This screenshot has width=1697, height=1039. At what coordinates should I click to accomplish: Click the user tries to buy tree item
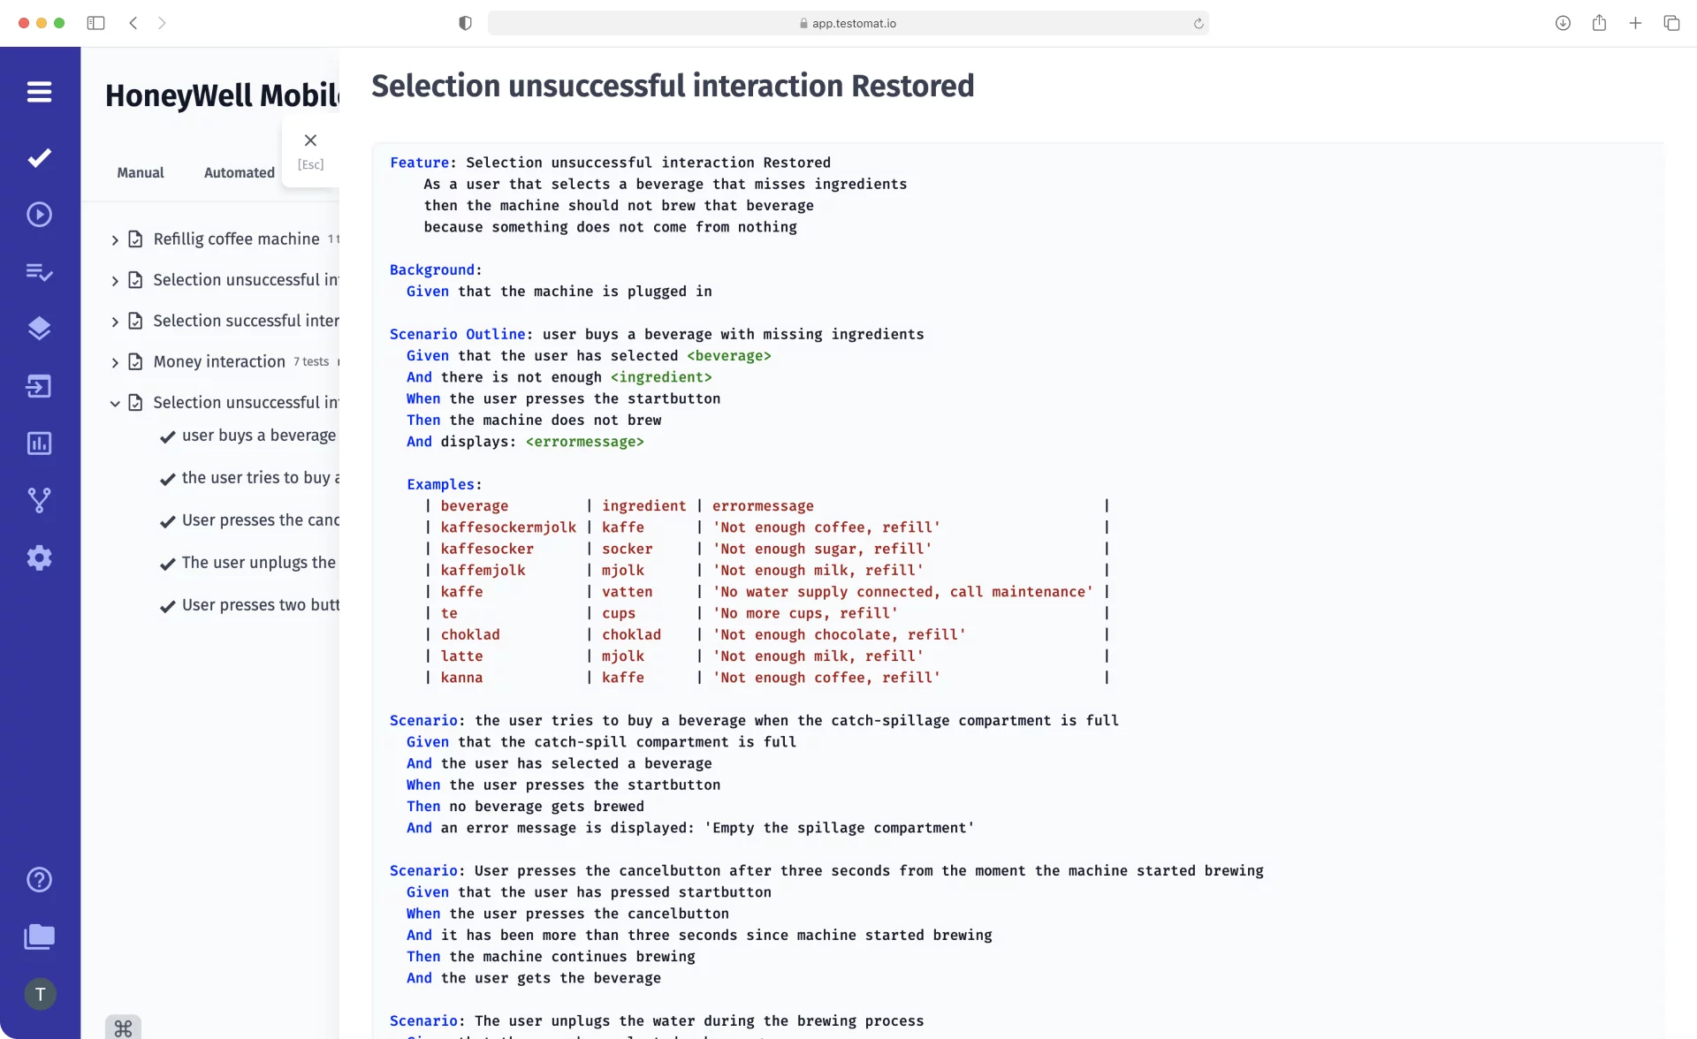pos(259,477)
